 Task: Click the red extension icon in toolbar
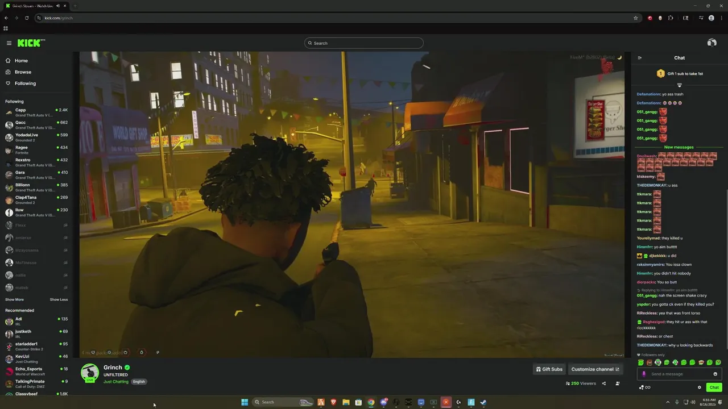pos(650,18)
